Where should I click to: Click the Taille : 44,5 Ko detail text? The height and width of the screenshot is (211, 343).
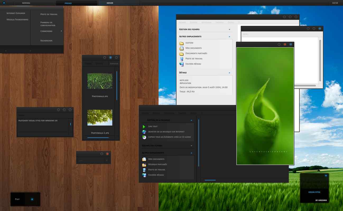pos(187,92)
